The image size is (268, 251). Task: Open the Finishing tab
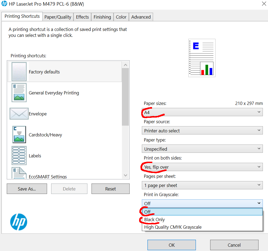coord(102,17)
